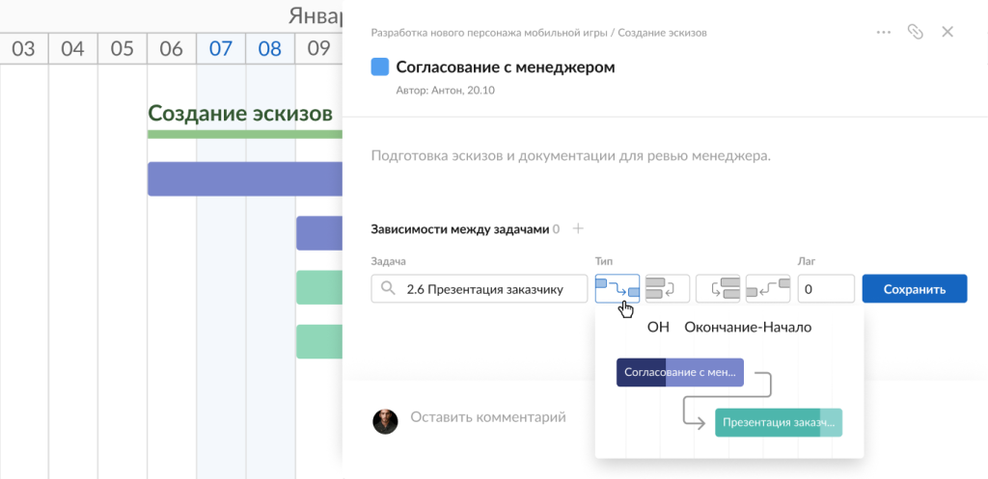Click date column header 06
The image size is (988, 479).
[172, 48]
